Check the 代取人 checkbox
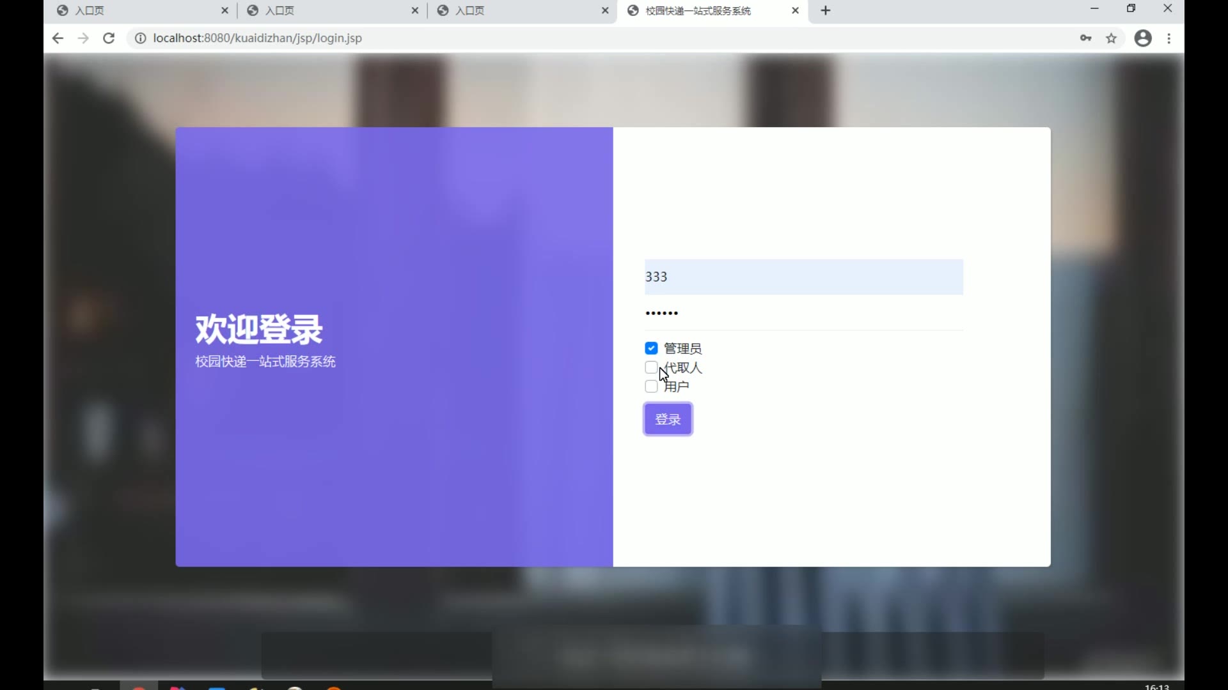The width and height of the screenshot is (1228, 690). pyautogui.click(x=651, y=367)
